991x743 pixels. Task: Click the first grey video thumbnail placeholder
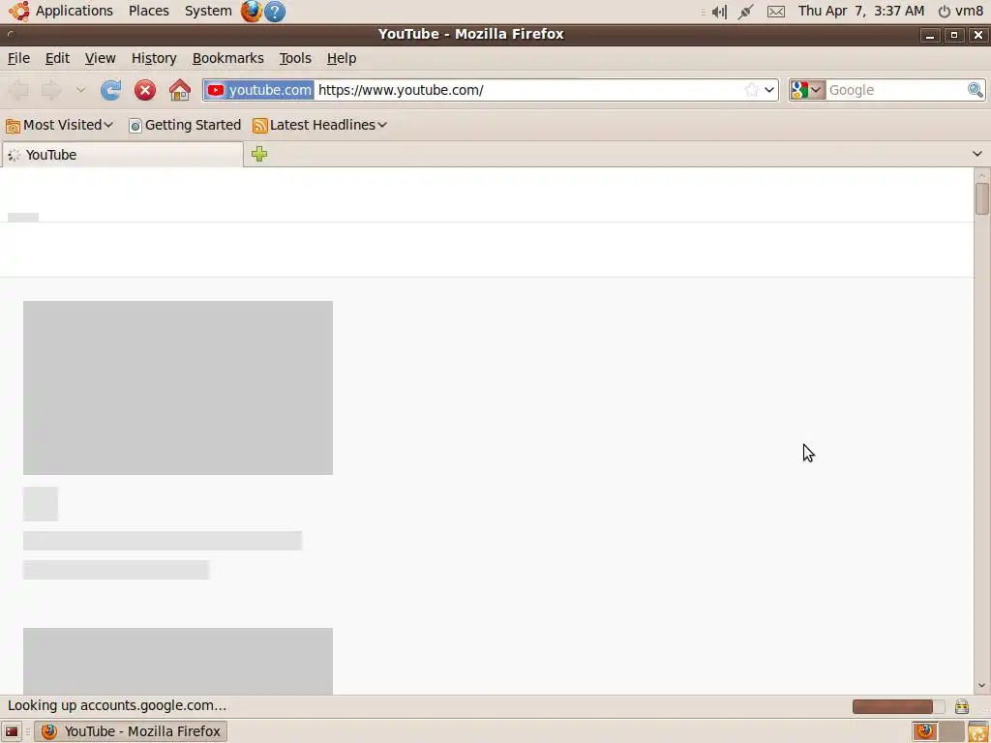[x=178, y=387]
